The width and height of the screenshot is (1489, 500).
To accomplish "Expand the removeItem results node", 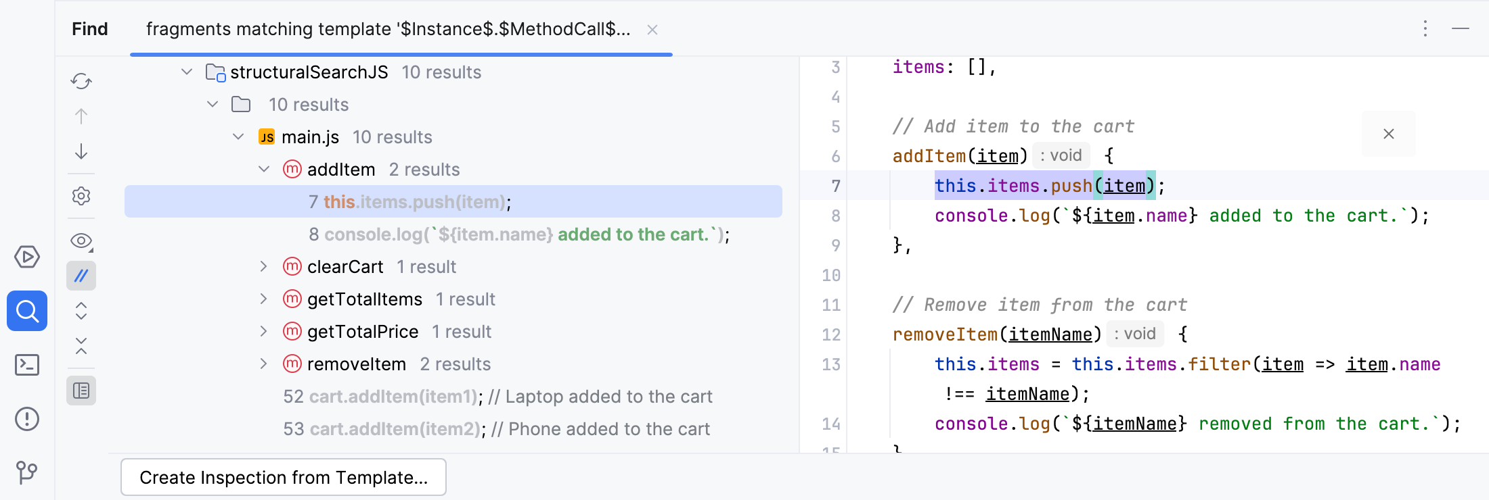I will tap(264, 364).
